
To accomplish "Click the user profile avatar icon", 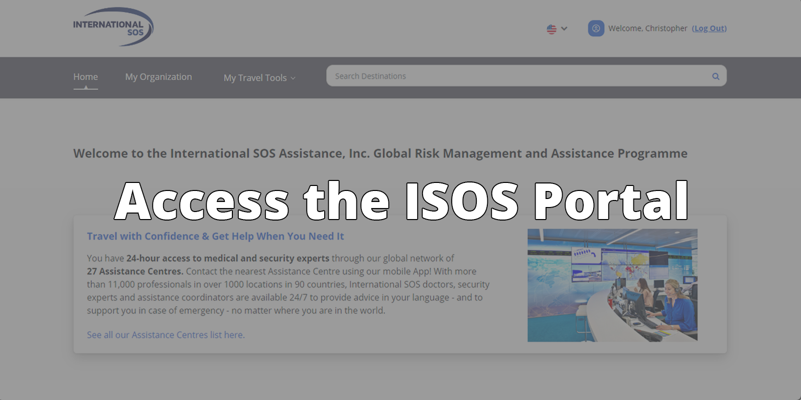I will tap(596, 28).
